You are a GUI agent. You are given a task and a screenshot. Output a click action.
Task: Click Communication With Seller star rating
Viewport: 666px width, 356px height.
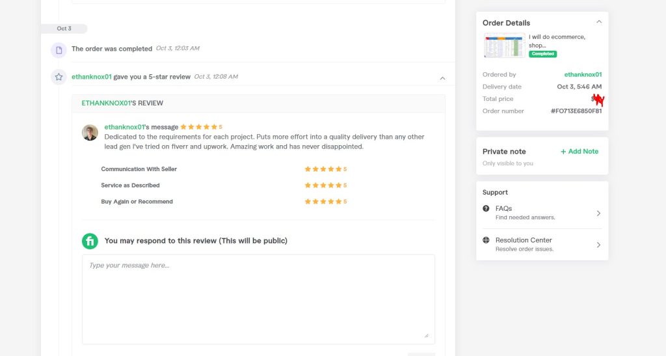pos(325,169)
